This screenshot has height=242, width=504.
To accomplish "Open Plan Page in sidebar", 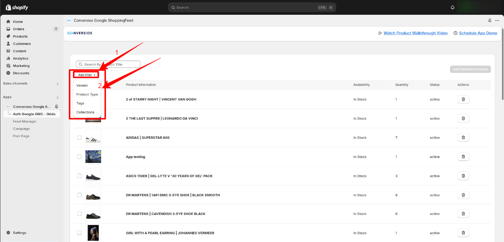I will click(x=21, y=136).
